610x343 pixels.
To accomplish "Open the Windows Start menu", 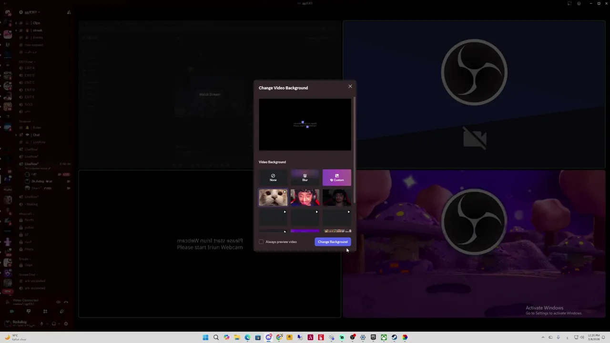I will tap(205, 337).
